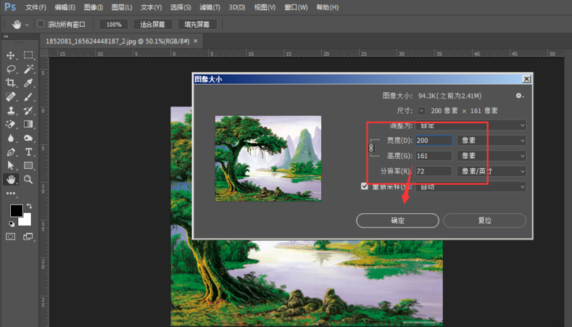This screenshot has width=572, height=327.
Task: Open the Window menu
Action: (297, 7)
